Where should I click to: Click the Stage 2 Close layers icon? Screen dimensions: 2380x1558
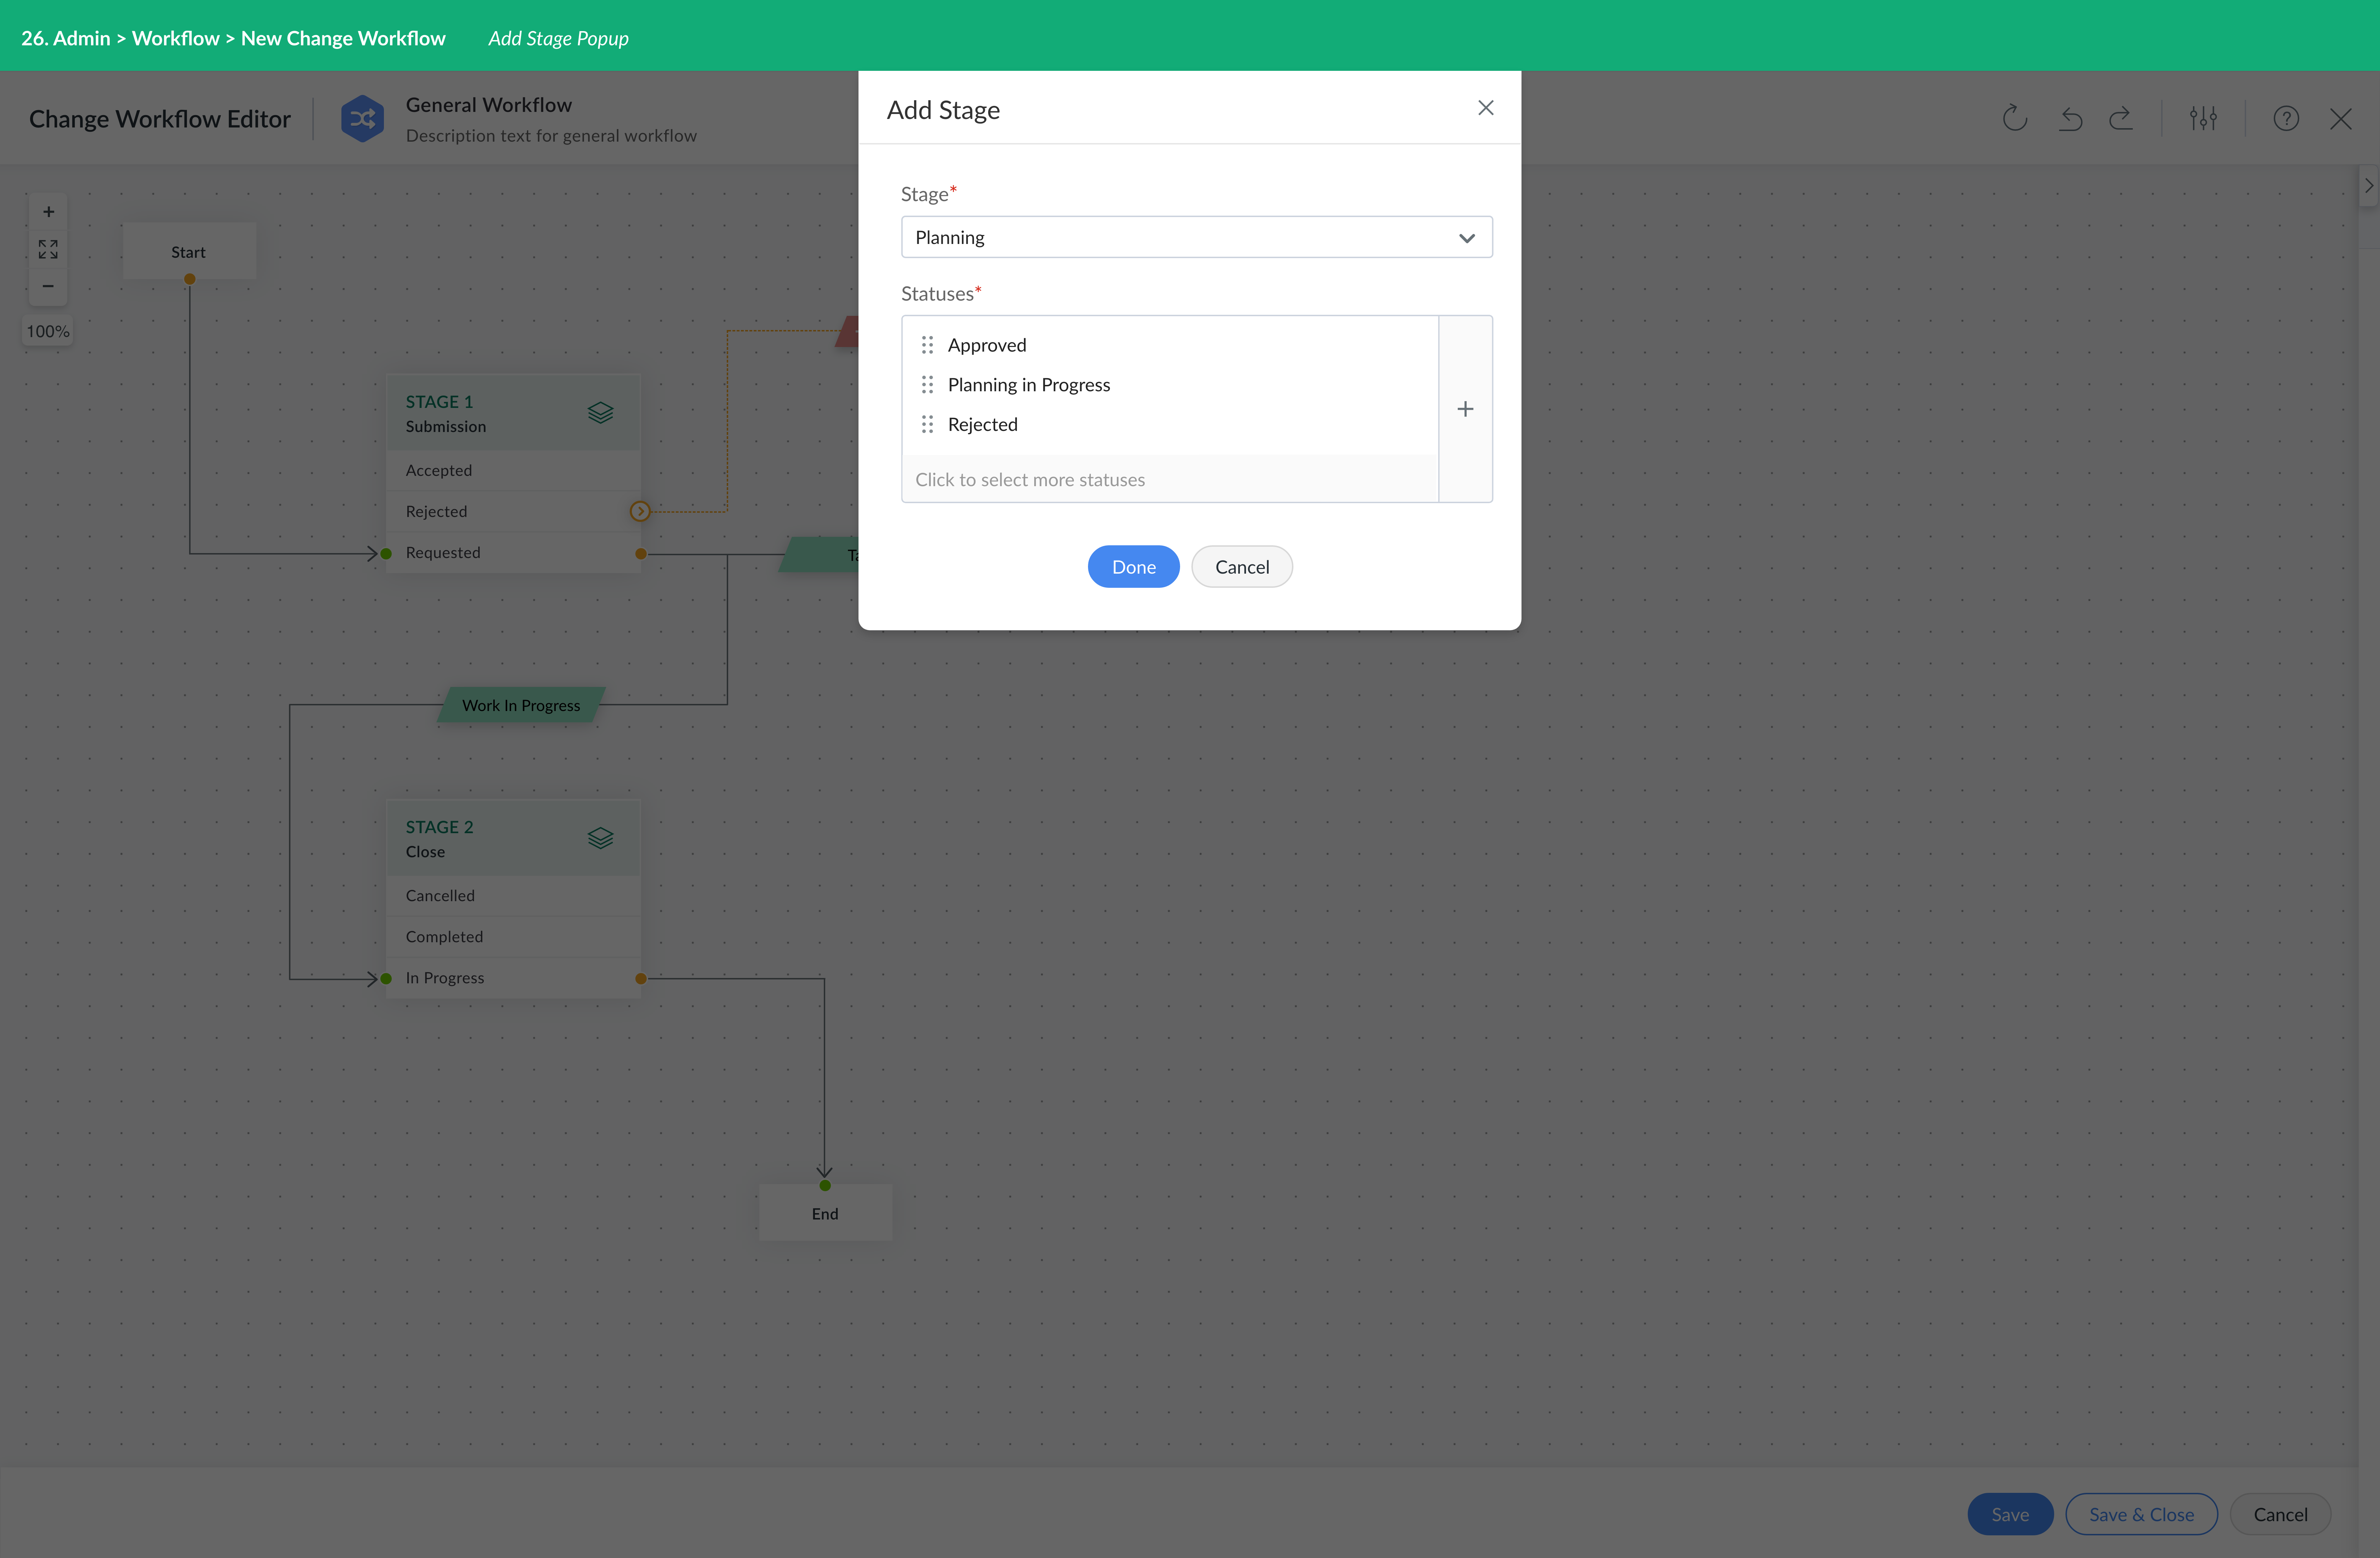(x=600, y=838)
